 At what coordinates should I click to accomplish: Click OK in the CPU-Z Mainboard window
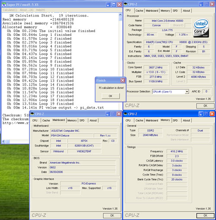[112, 216]
